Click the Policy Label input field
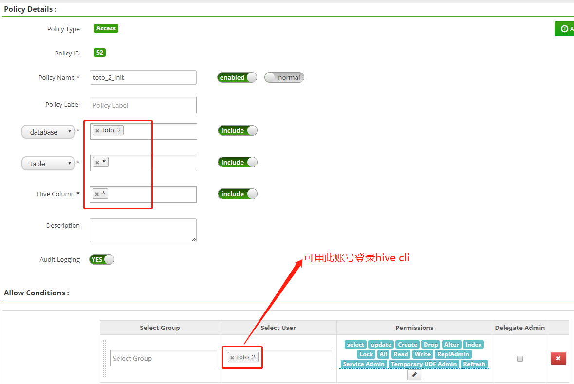 143,105
